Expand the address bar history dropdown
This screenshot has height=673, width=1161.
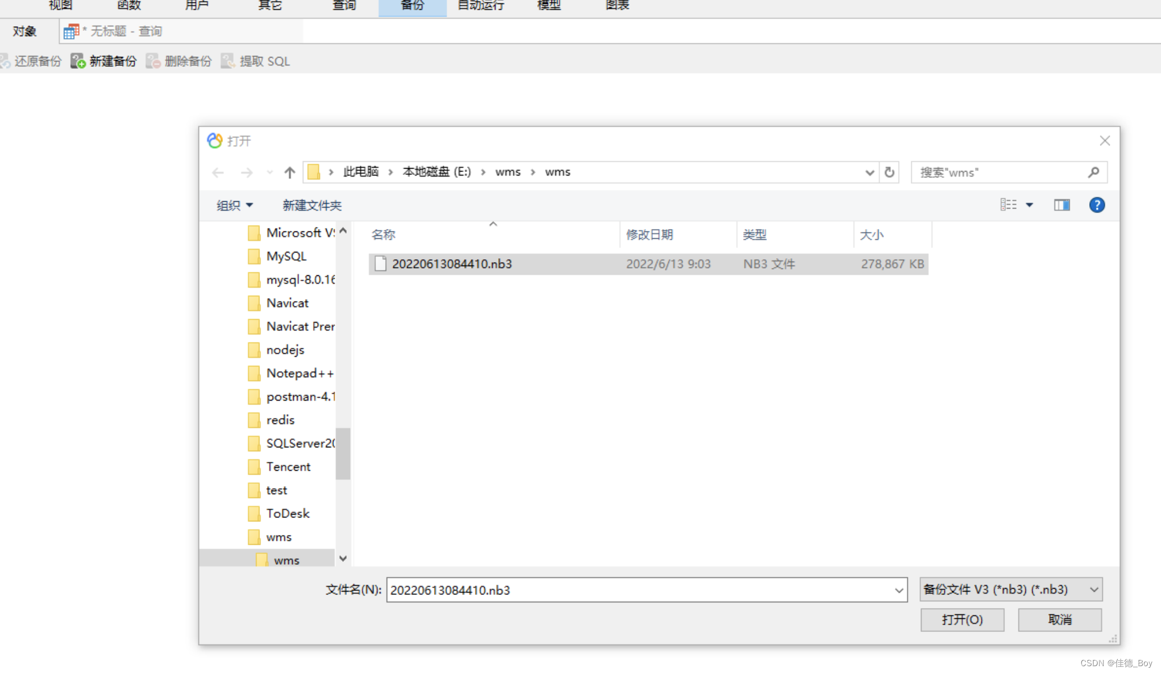[869, 172]
